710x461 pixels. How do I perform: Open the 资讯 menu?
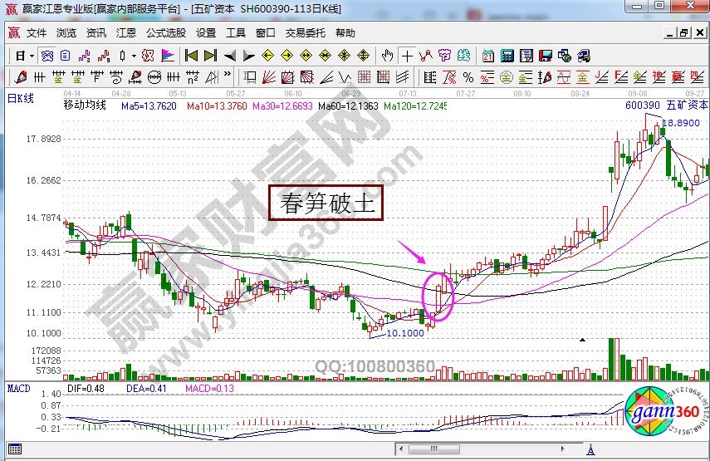point(96,33)
